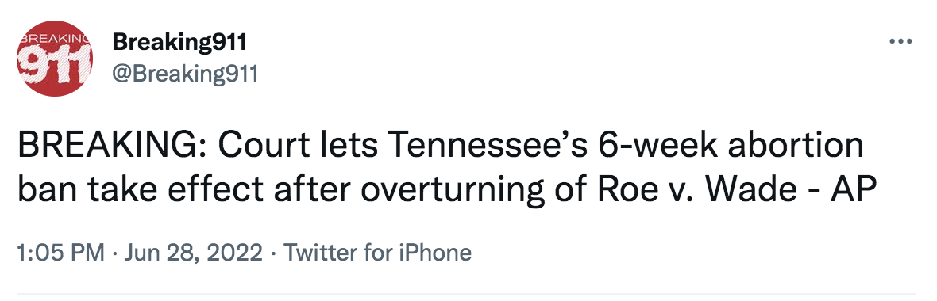Open the bold Breaking911 display name
937x301 pixels.
pos(179,42)
